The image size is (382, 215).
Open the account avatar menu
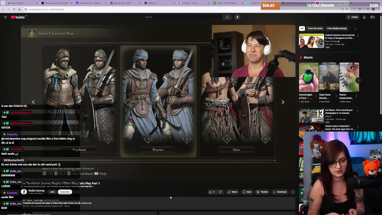(373, 17)
